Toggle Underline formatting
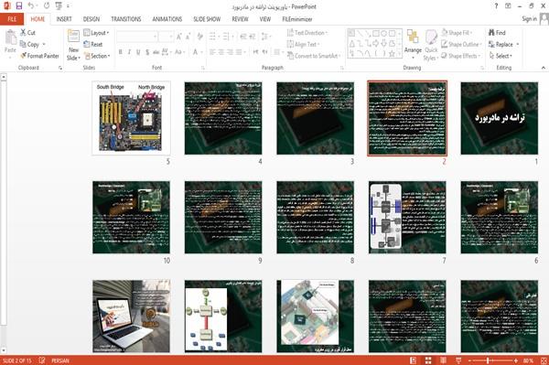This screenshot has width=549, height=365. (138, 52)
